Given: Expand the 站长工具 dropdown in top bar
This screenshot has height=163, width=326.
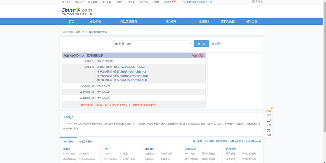Looking at the screenshot, I should [80, 2].
